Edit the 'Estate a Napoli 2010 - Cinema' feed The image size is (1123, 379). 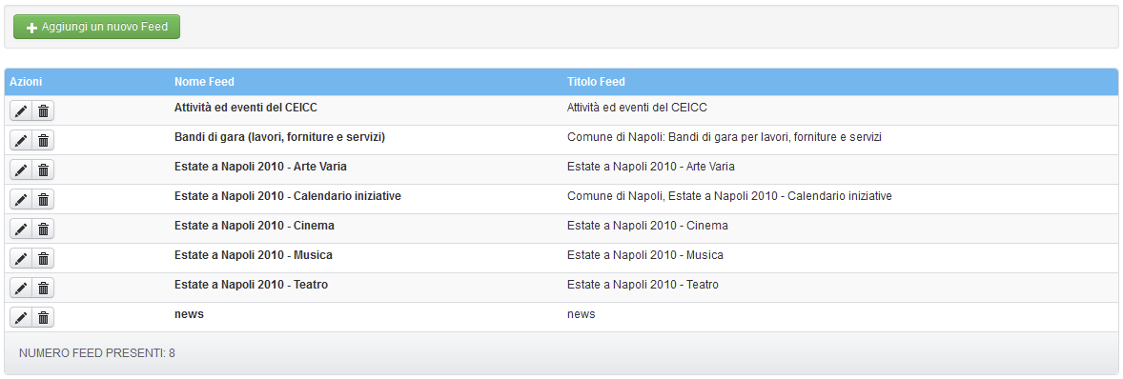[22, 229]
